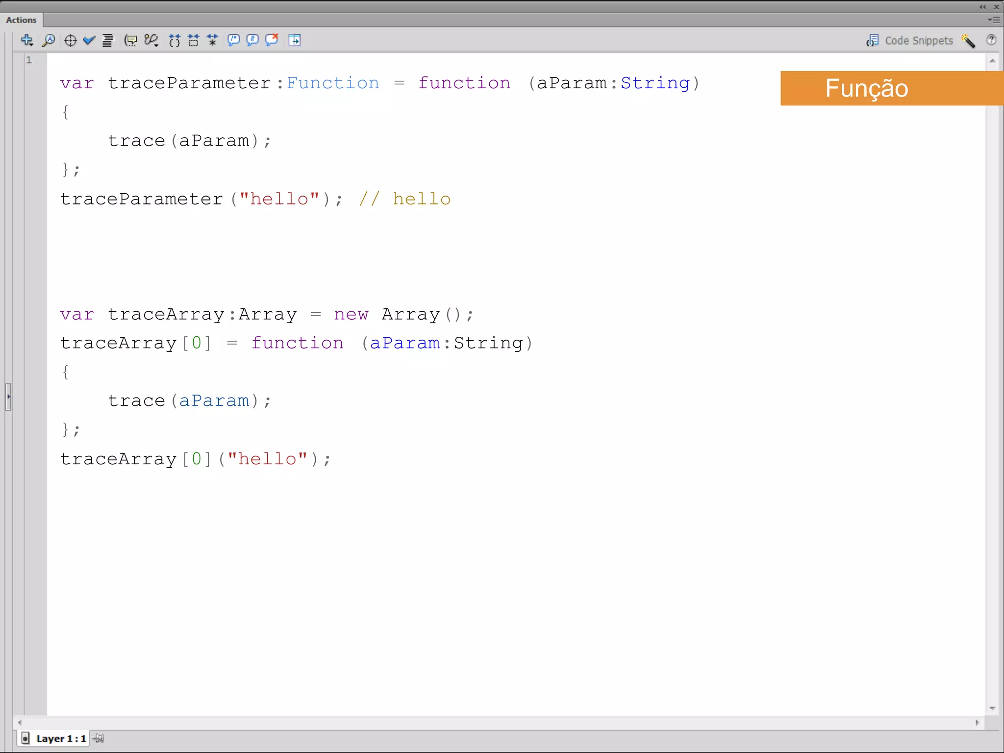The height and width of the screenshot is (753, 1004).
Task: Click the vertical scrollbar down arrow
Action: (x=992, y=708)
